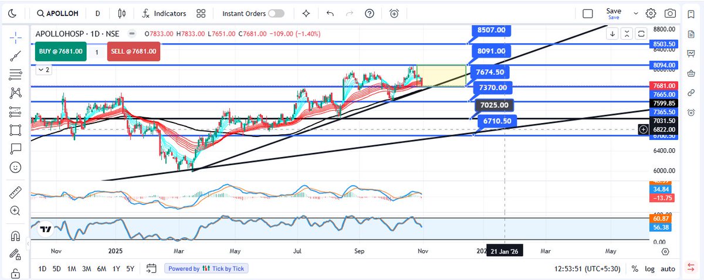Open the chart layout grid selector
704x280 pixels.
201,13
